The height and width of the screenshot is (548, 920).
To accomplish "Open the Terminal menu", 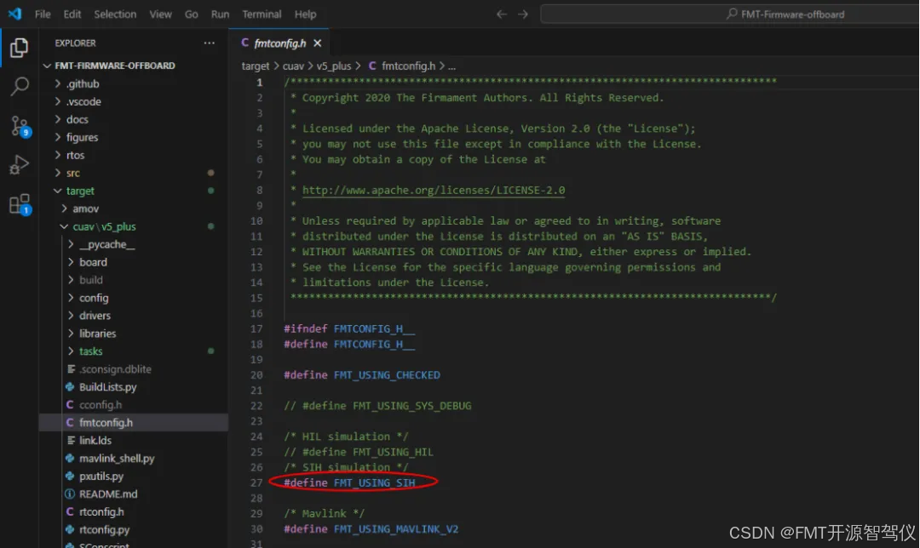I will tap(262, 14).
